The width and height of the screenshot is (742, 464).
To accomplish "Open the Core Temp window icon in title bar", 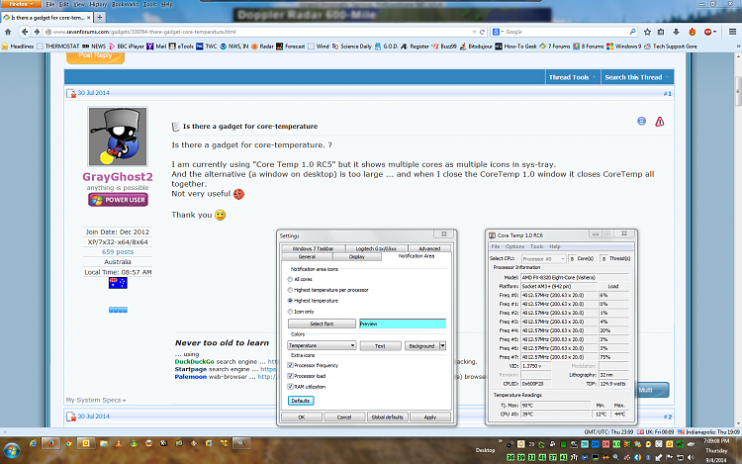I will click(492, 235).
